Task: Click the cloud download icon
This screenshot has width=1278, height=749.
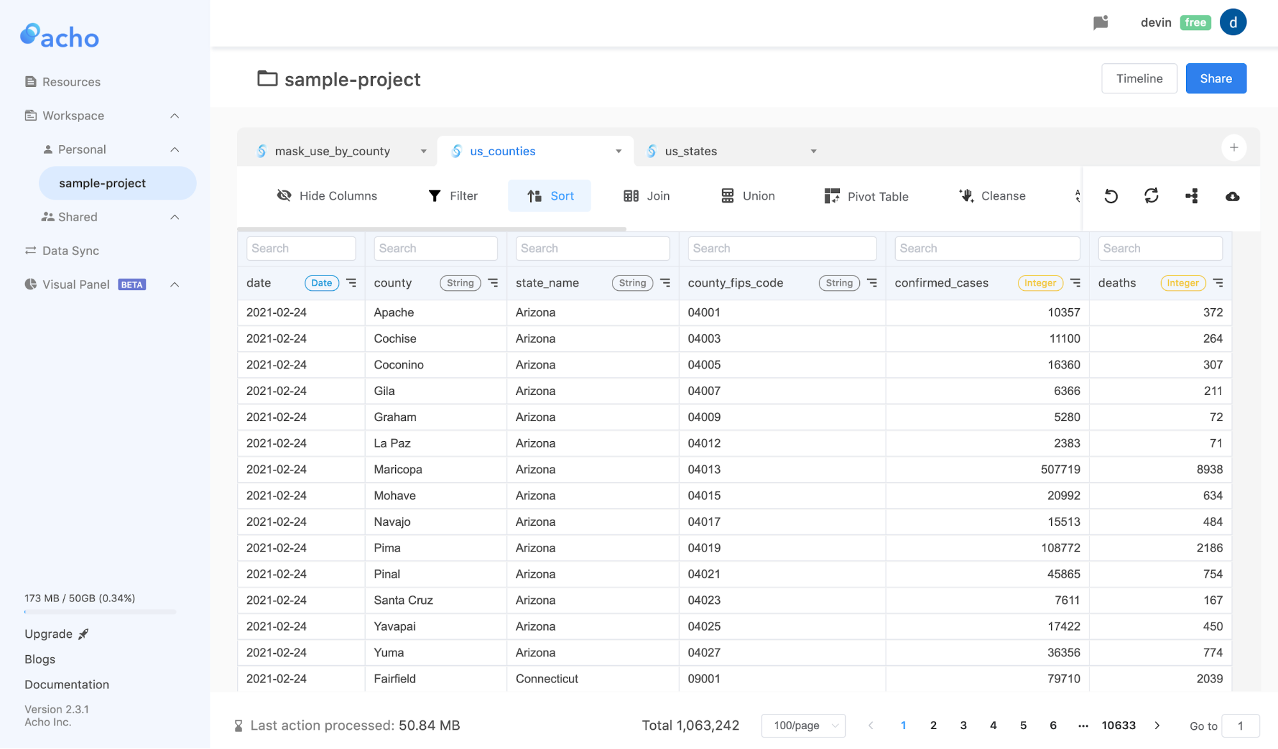Action: coord(1232,196)
